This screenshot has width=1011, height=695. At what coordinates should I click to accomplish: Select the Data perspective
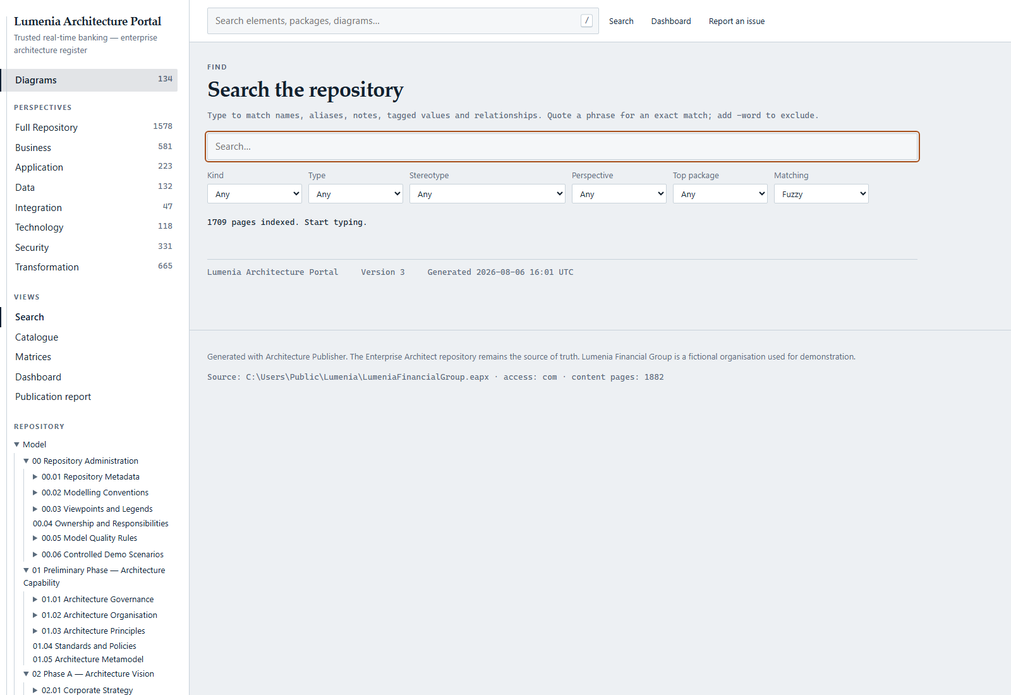94,188
